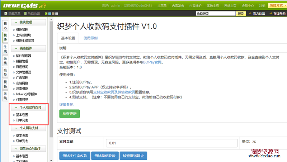
Task: Collapse the 个人收款码支付 menu group
Action: pos(28,107)
